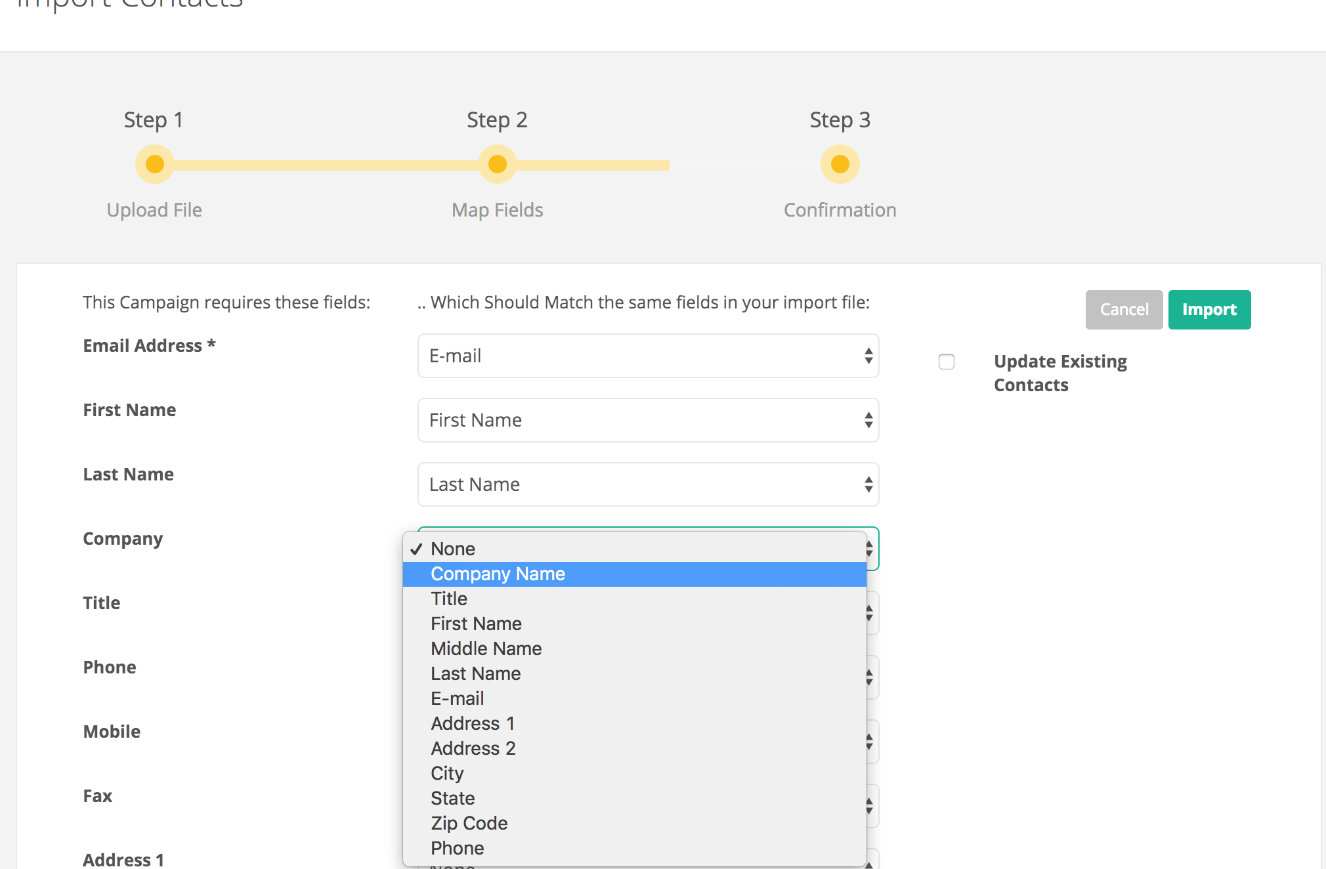1326x869 pixels.
Task: Select Zip Code option
Action: [x=469, y=823]
